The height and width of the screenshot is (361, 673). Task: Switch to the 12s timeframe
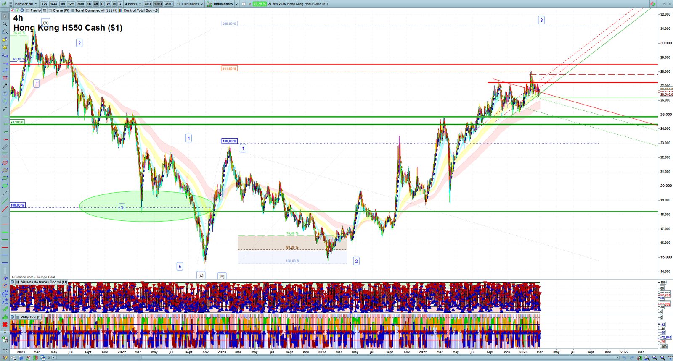pos(44,4)
